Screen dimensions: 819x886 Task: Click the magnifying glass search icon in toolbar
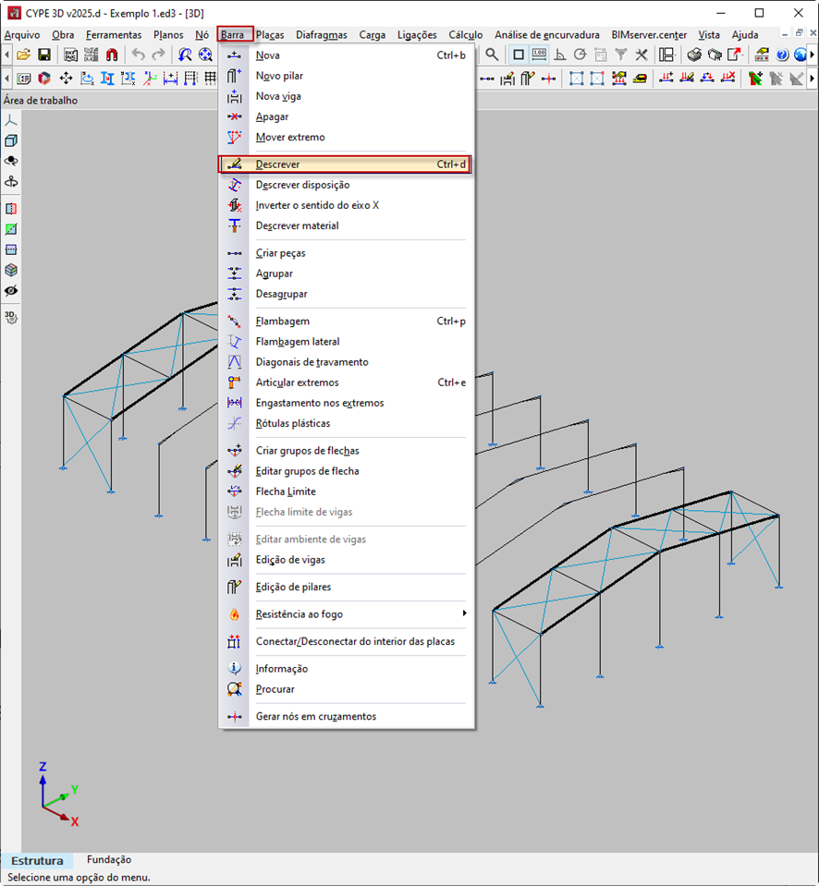click(x=493, y=55)
